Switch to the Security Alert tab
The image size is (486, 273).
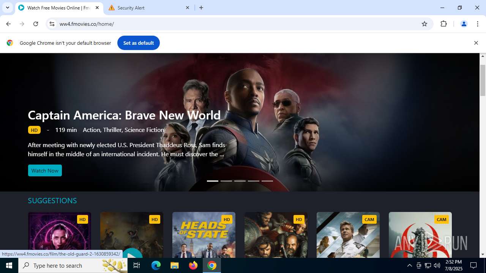pos(149,8)
